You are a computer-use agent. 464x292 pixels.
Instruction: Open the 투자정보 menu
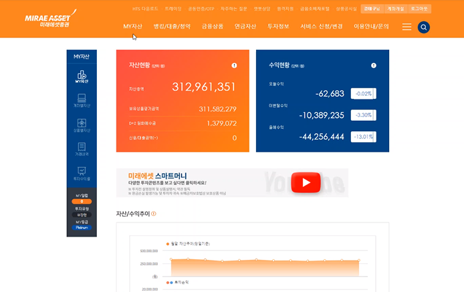pyautogui.click(x=278, y=26)
